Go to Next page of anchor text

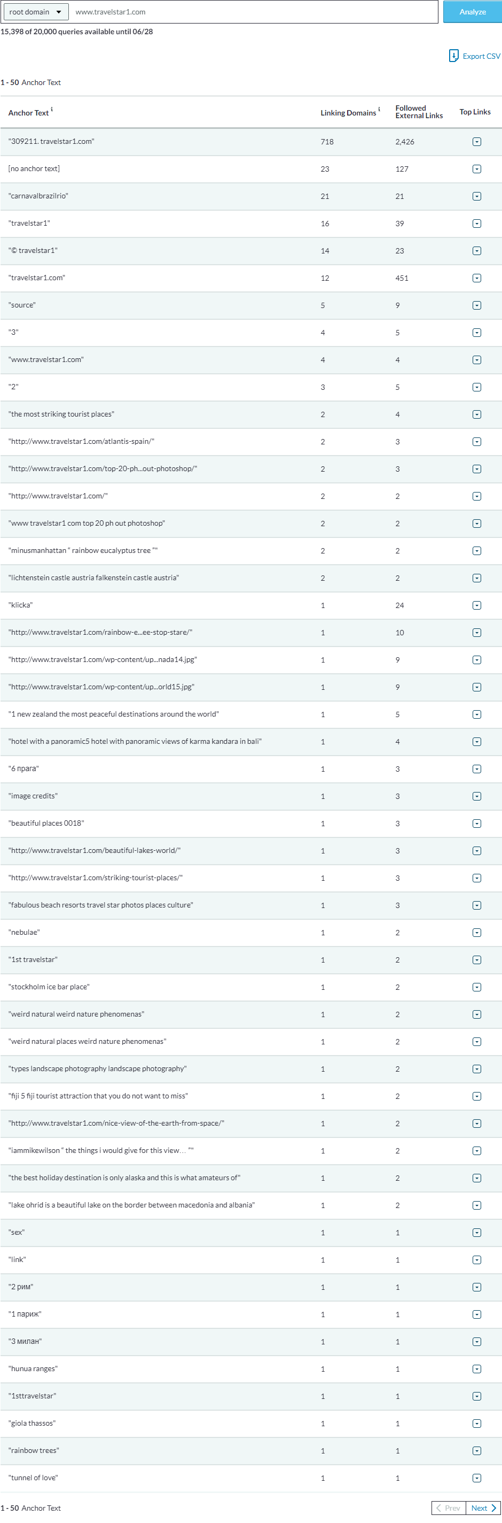483,1507
